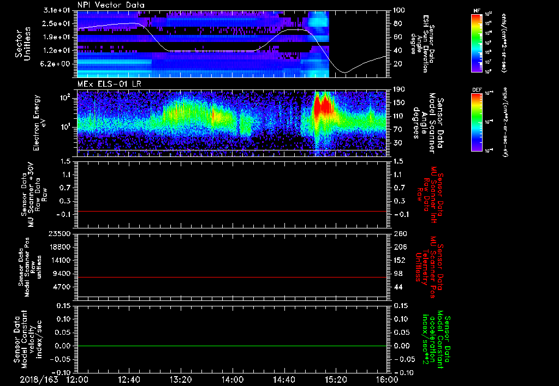This screenshot has width=559, height=386.
Task: Click the red line in MU Scanner panel
Action: point(232,211)
